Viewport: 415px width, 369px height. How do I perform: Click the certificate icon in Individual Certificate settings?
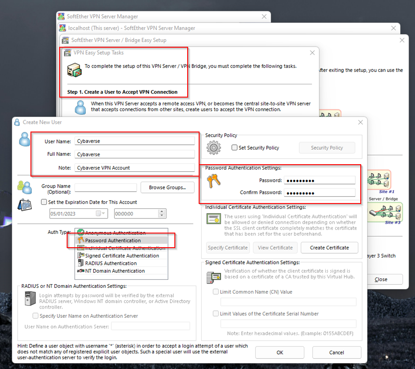click(214, 218)
